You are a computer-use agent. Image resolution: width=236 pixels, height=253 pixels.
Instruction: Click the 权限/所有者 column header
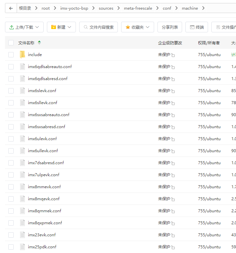click(x=209, y=43)
